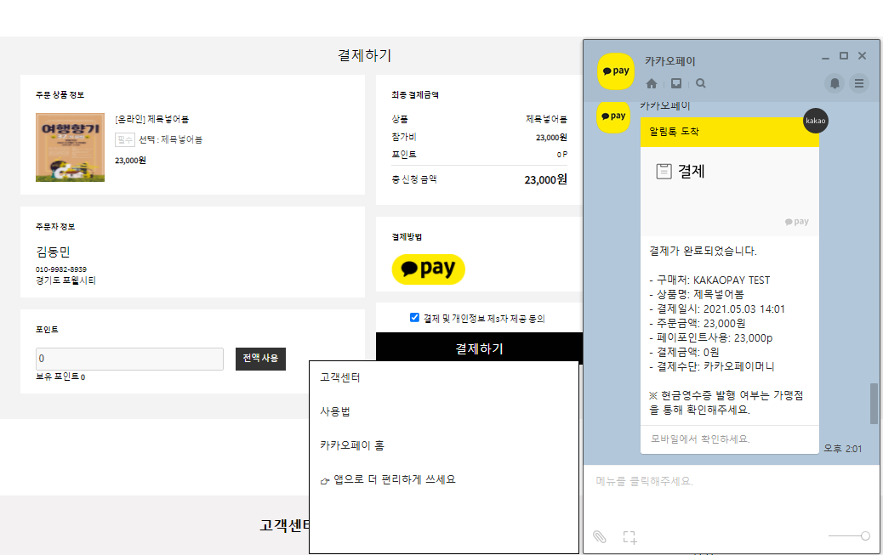Click the 카카오페이 chat window title
The width and height of the screenshot is (883, 555).
[670, 61]
